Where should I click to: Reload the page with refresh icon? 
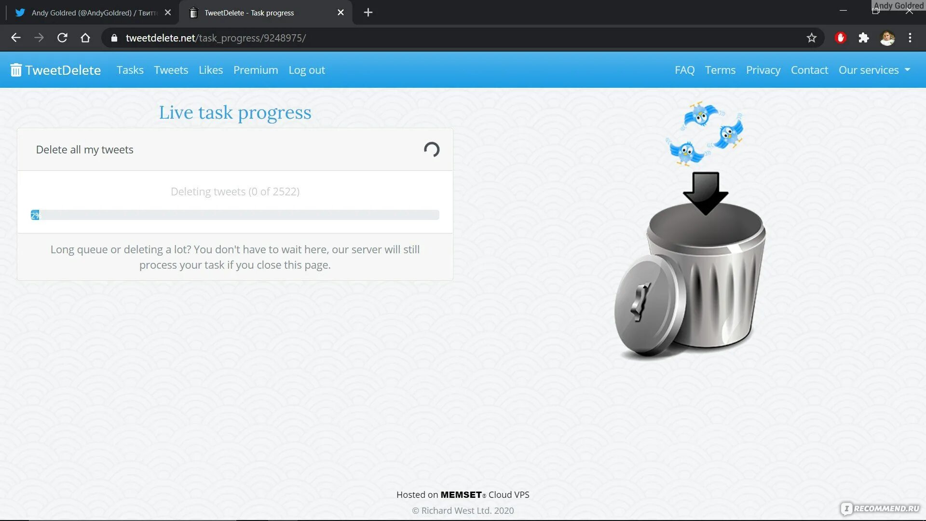[62, 38]
